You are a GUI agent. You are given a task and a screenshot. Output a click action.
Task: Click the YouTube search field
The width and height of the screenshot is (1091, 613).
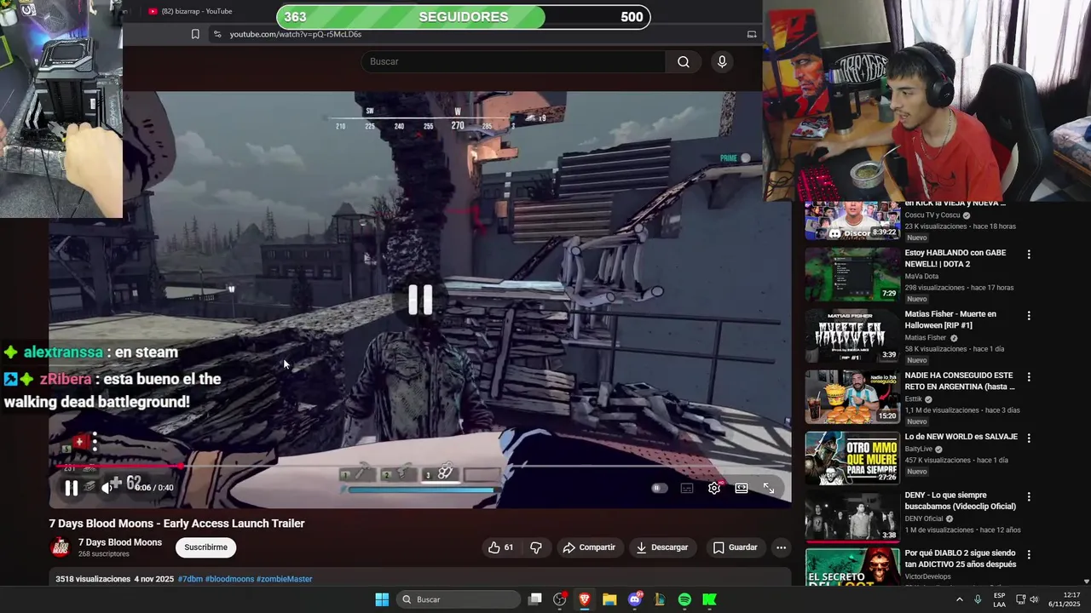pos(514,61)
